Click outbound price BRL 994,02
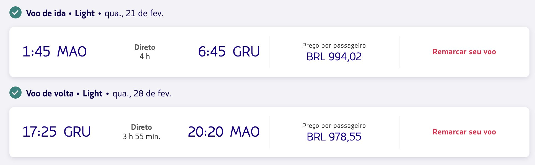This screenshot has width=535, height=165. pos(334,57)
